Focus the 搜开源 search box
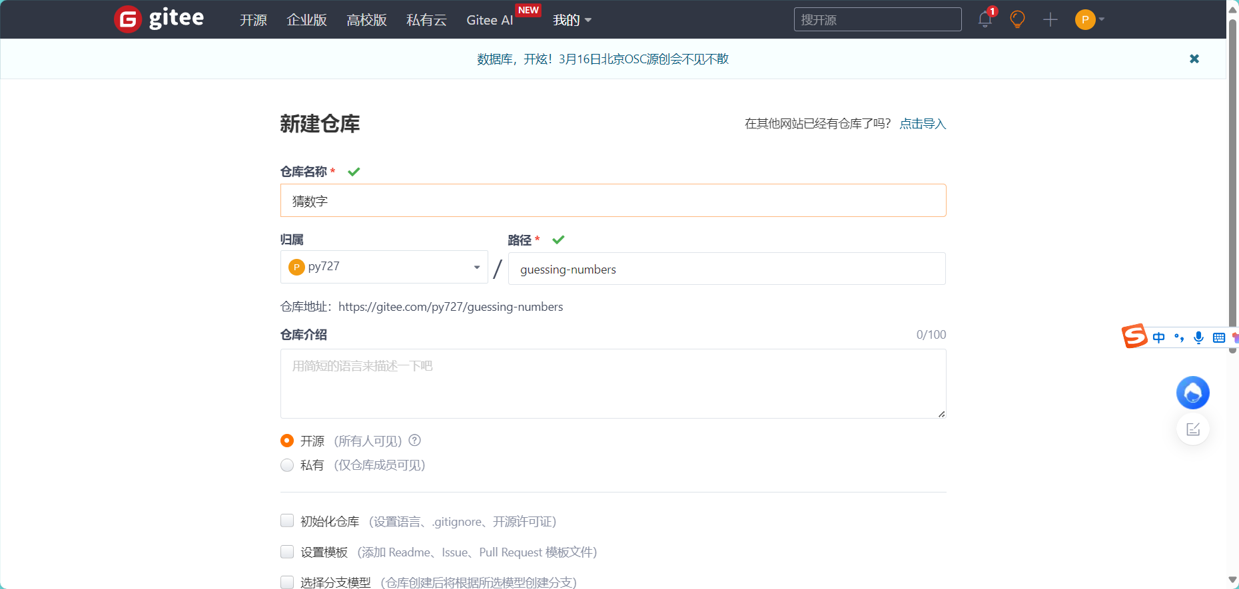The image size is (1239, 589). (x=877, y=19)
